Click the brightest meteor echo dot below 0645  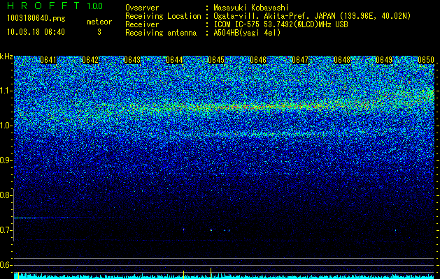pyautogui.click(x=211, y=230)
